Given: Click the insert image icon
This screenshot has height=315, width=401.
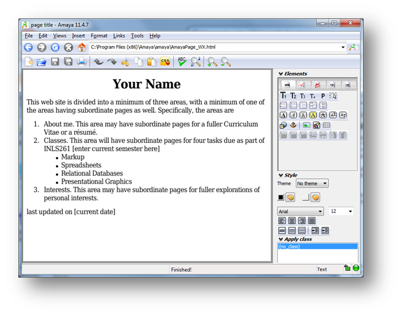Looking at the screenshot, I should 306,125.
